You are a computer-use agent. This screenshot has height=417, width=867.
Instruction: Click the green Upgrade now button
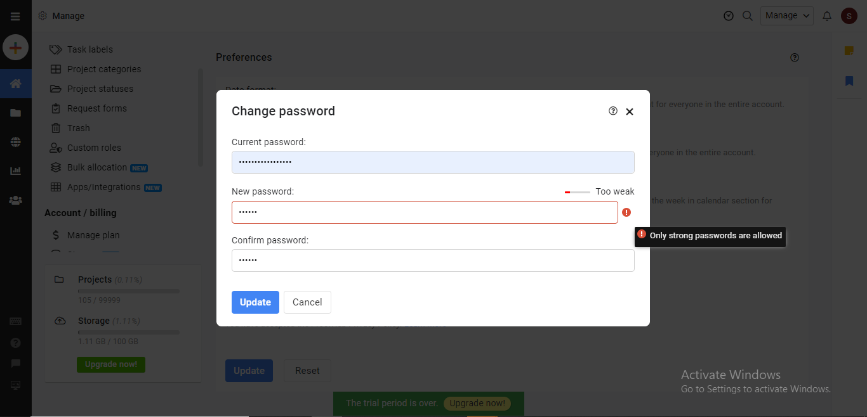pyautogui.click(x=110, y=364)
